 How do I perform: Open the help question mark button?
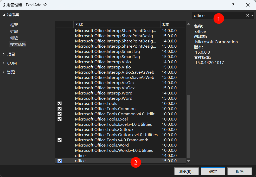233,5
